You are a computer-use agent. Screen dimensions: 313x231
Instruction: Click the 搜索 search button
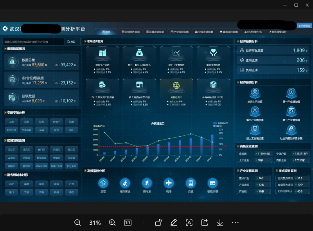click(x=71, y=42)
